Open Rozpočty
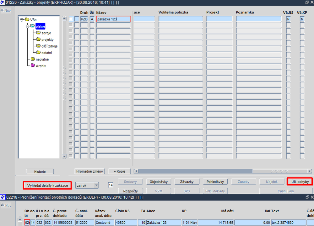The width and height of the screenshot is (314, 226). click(x=130, y=191)
